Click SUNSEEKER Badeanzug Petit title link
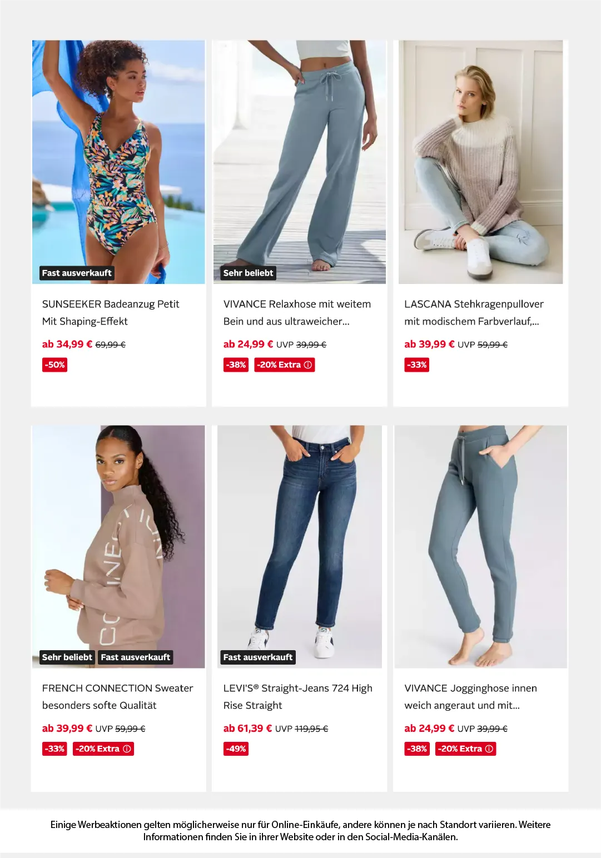The height and width of the screenshot is (858, 601). [111, 313]
